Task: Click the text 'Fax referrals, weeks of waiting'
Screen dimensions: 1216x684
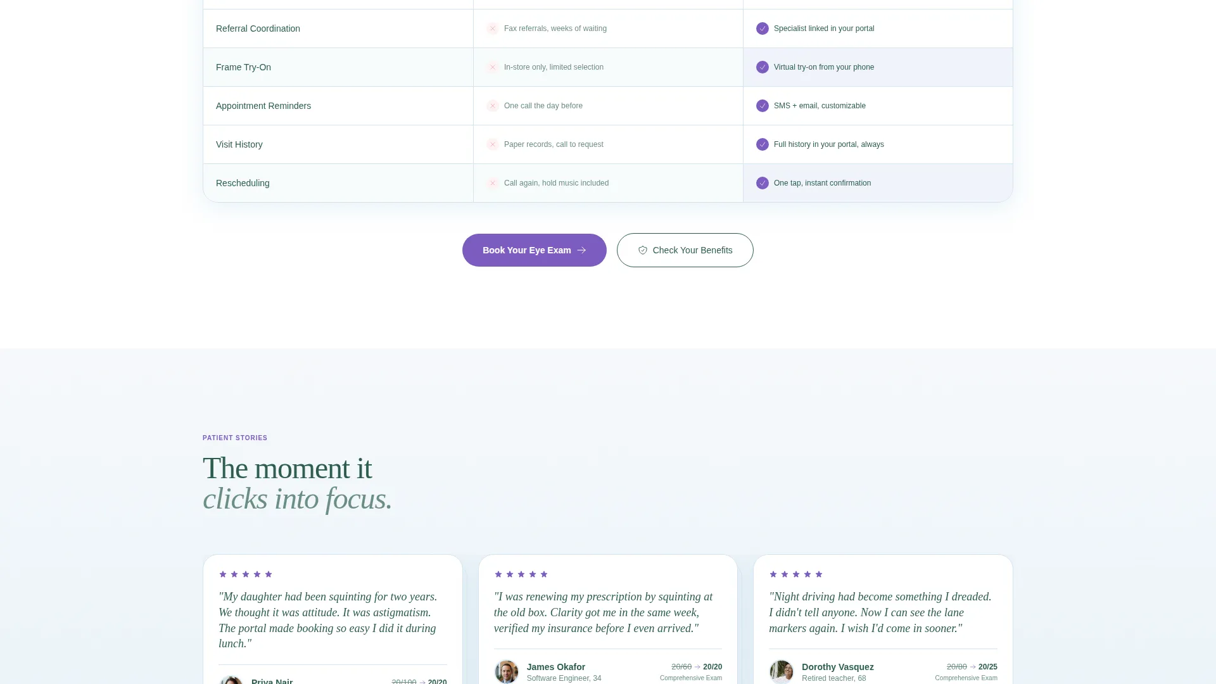Action: [555, 28]
